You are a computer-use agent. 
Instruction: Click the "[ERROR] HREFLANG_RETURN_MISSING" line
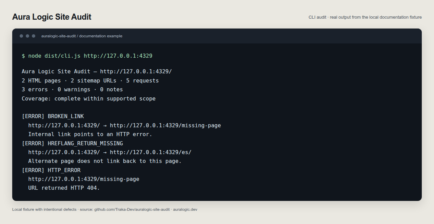coord(72,144)
